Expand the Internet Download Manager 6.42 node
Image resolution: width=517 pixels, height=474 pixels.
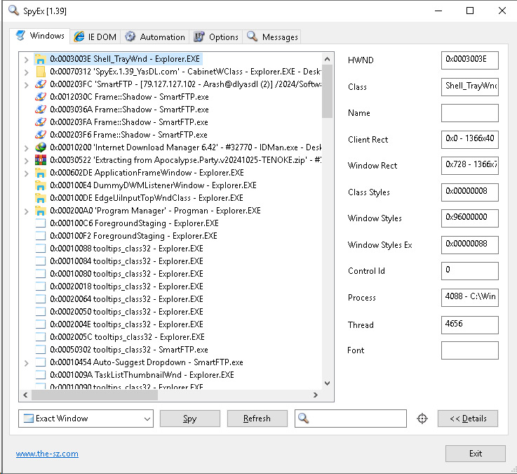click(x=27, y=148)
